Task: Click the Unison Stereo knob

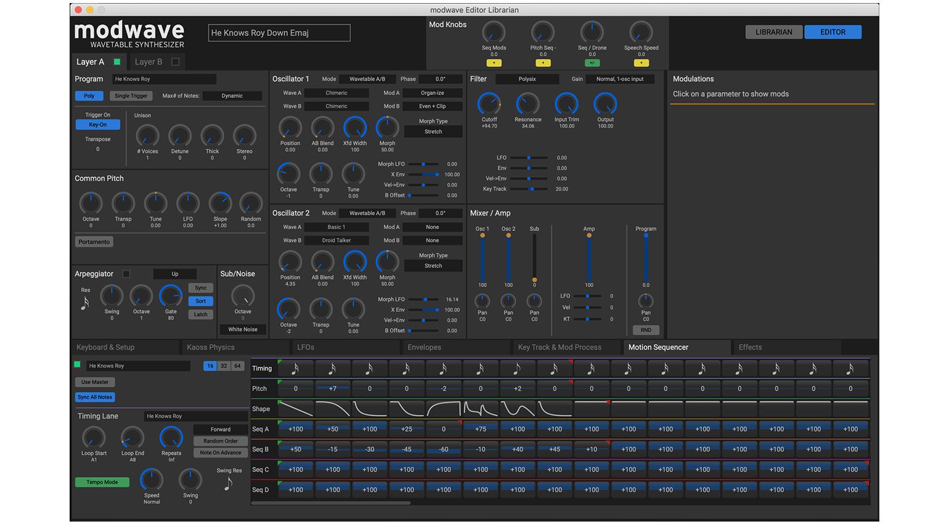Action: coord(245,136)
